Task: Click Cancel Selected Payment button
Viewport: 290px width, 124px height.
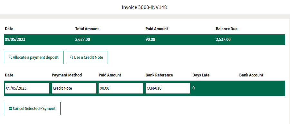Action: [32, 109]
